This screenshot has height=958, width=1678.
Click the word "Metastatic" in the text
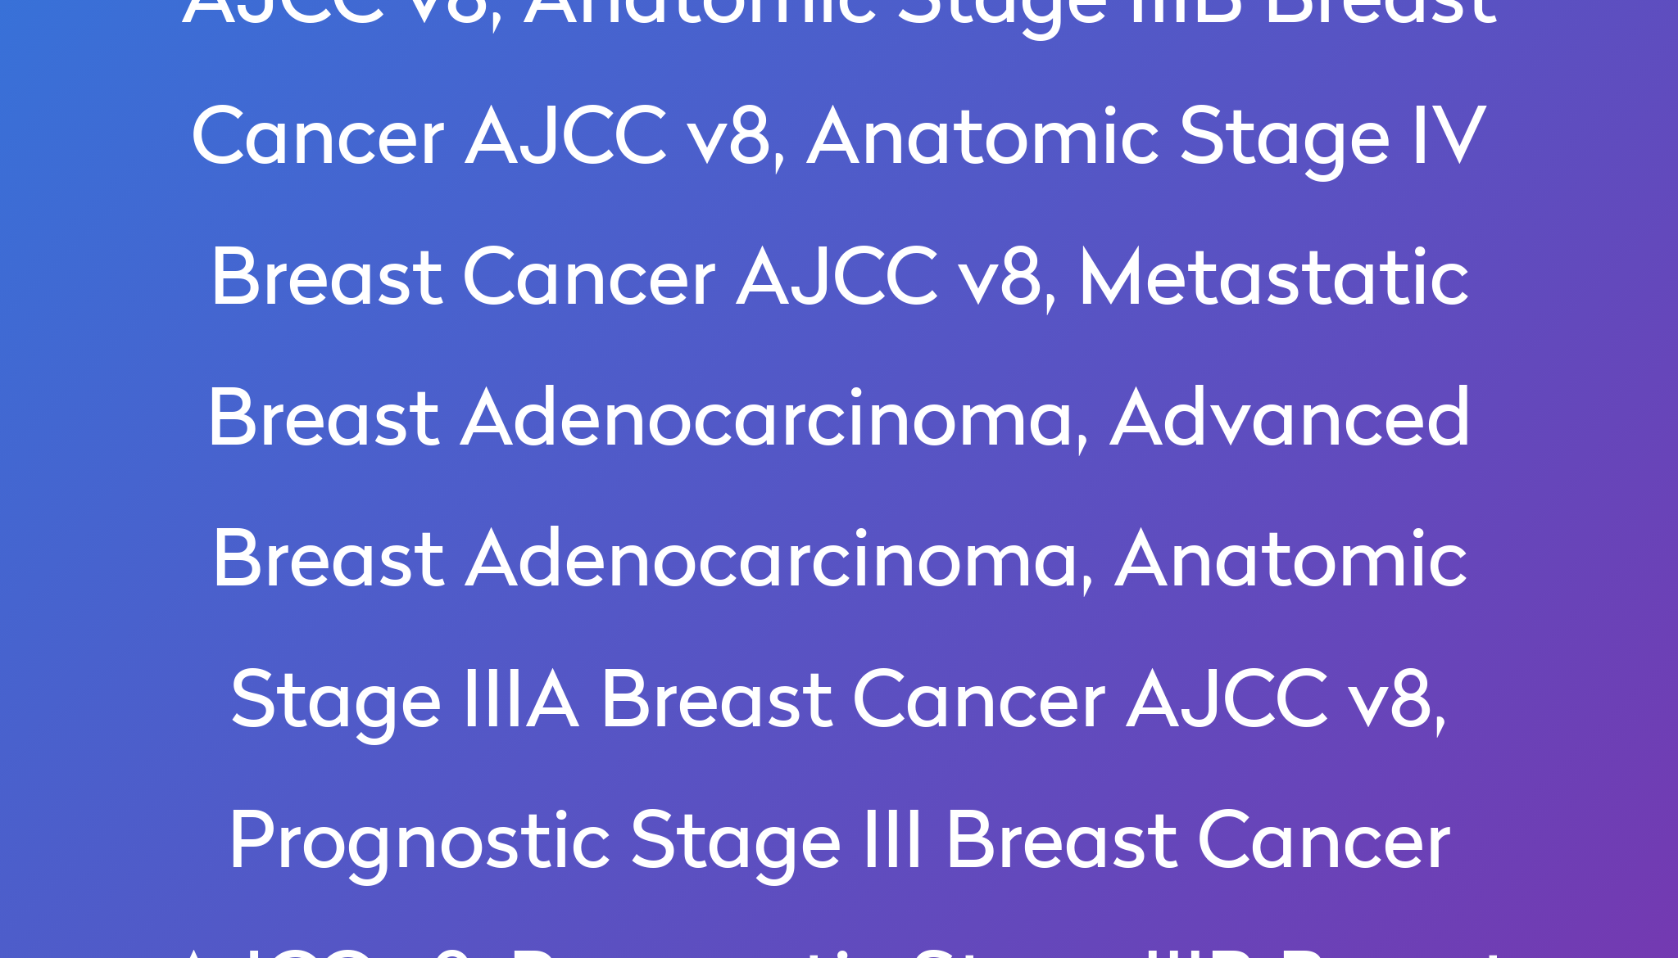click(x=1274, y=278)
